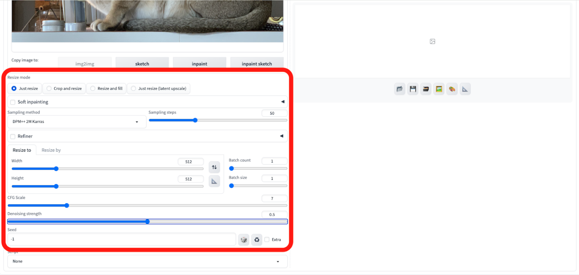Switch to the Resize by tab
The height and width of the screenshot is (275, 579).
click(x=51, y=150)
